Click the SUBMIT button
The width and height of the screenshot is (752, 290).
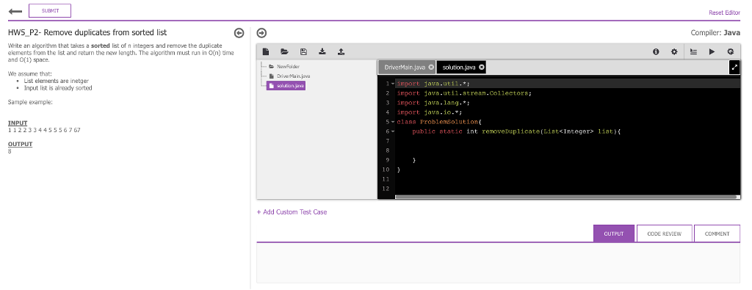pos(50,10)
